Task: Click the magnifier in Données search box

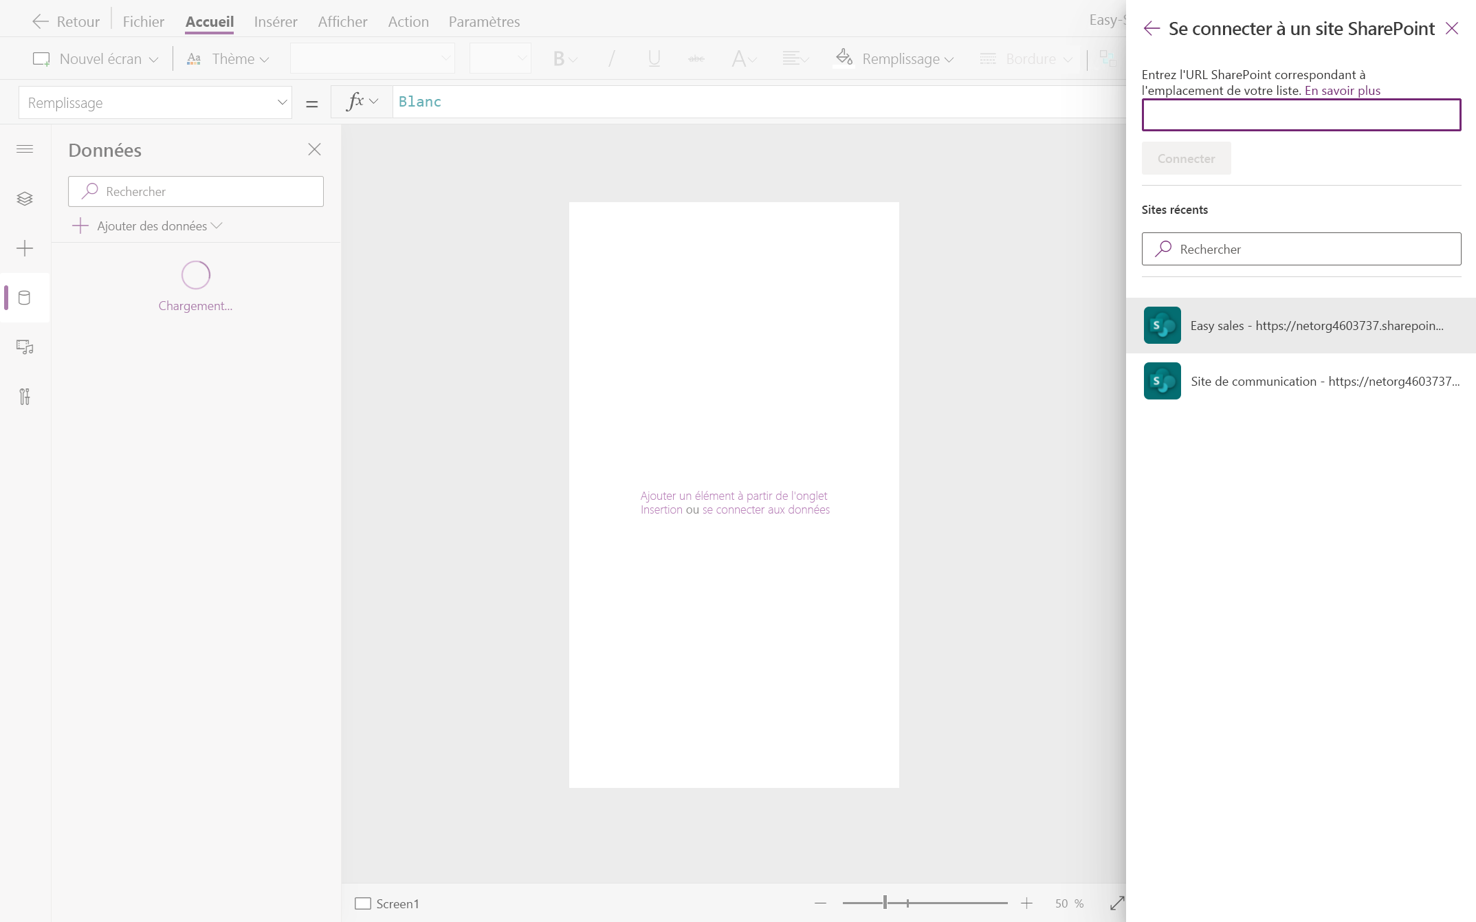Action: pos(89,191)
